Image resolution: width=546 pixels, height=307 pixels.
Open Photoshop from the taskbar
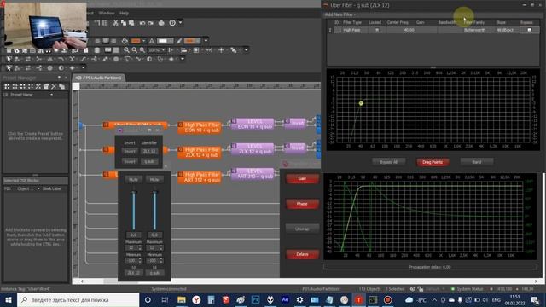click(x=255, y=299)
